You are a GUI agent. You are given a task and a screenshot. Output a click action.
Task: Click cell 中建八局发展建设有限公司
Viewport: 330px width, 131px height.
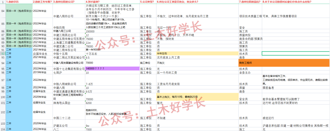click(69, 63)
